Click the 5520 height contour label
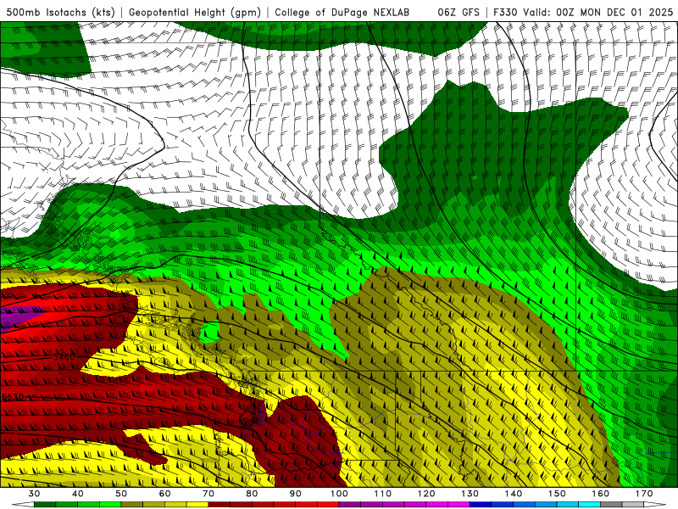The image size is (678, 509). click(13, 397)
